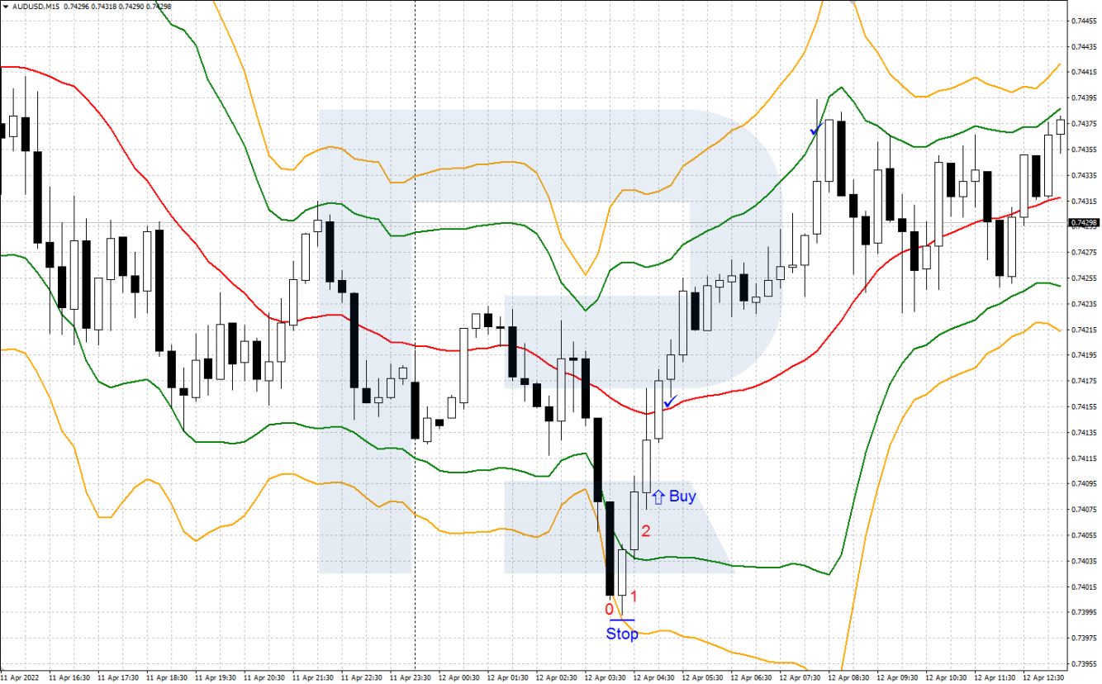
Task: Click the 12 Apr 11:30 time label
Action: pos(993,677)
